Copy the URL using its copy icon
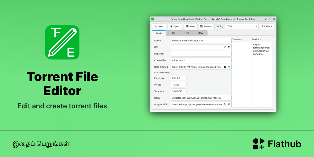Image resolution: width=314 pixels, height=157 pixels. [x=225, y=47]
